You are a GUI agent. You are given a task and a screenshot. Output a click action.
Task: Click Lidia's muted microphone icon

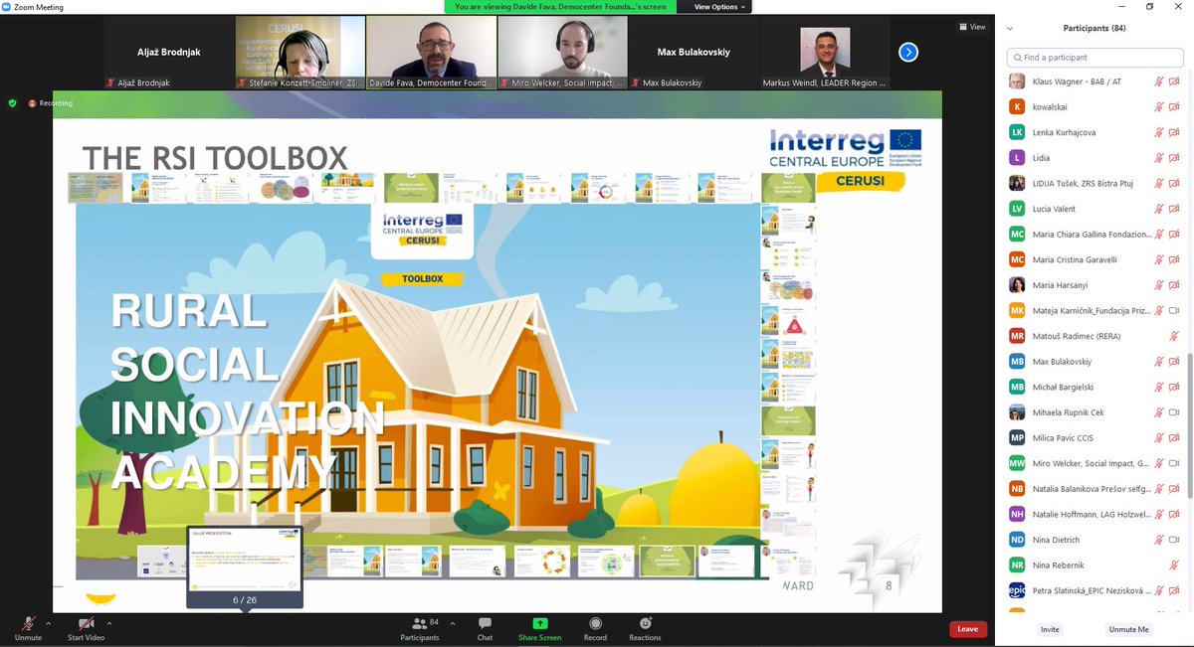tap(1159, 158)
